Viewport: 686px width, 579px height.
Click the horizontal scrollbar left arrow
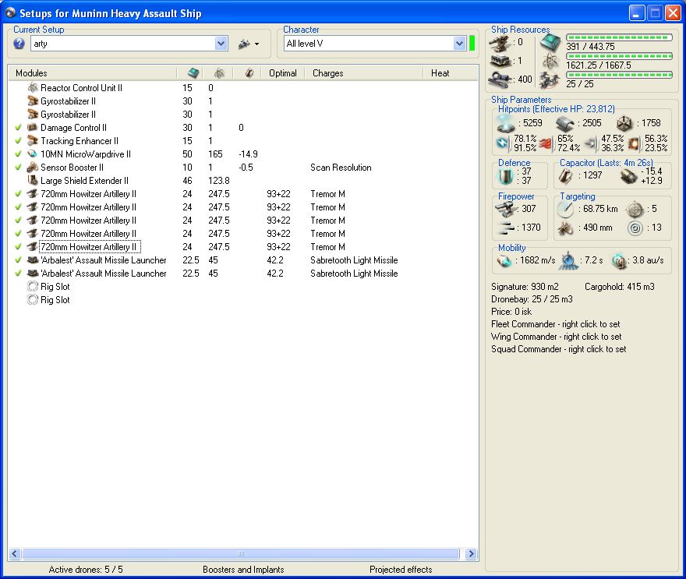coord(15,553)
